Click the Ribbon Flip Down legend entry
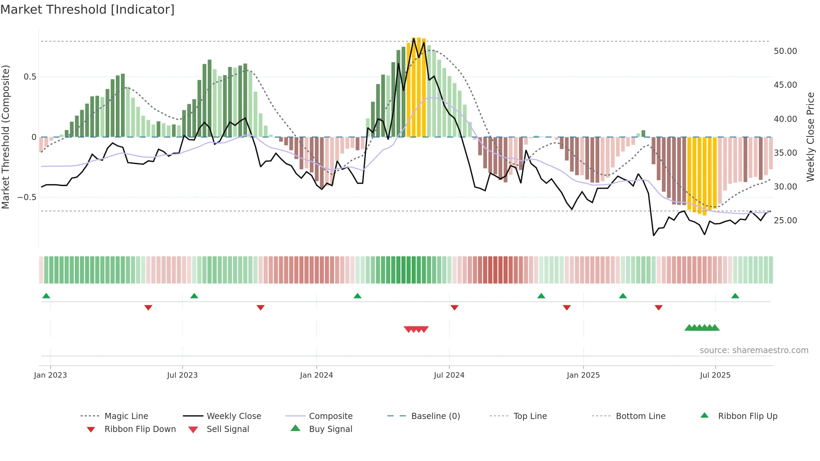The image size is (820, 461). [x=131, y=429]
